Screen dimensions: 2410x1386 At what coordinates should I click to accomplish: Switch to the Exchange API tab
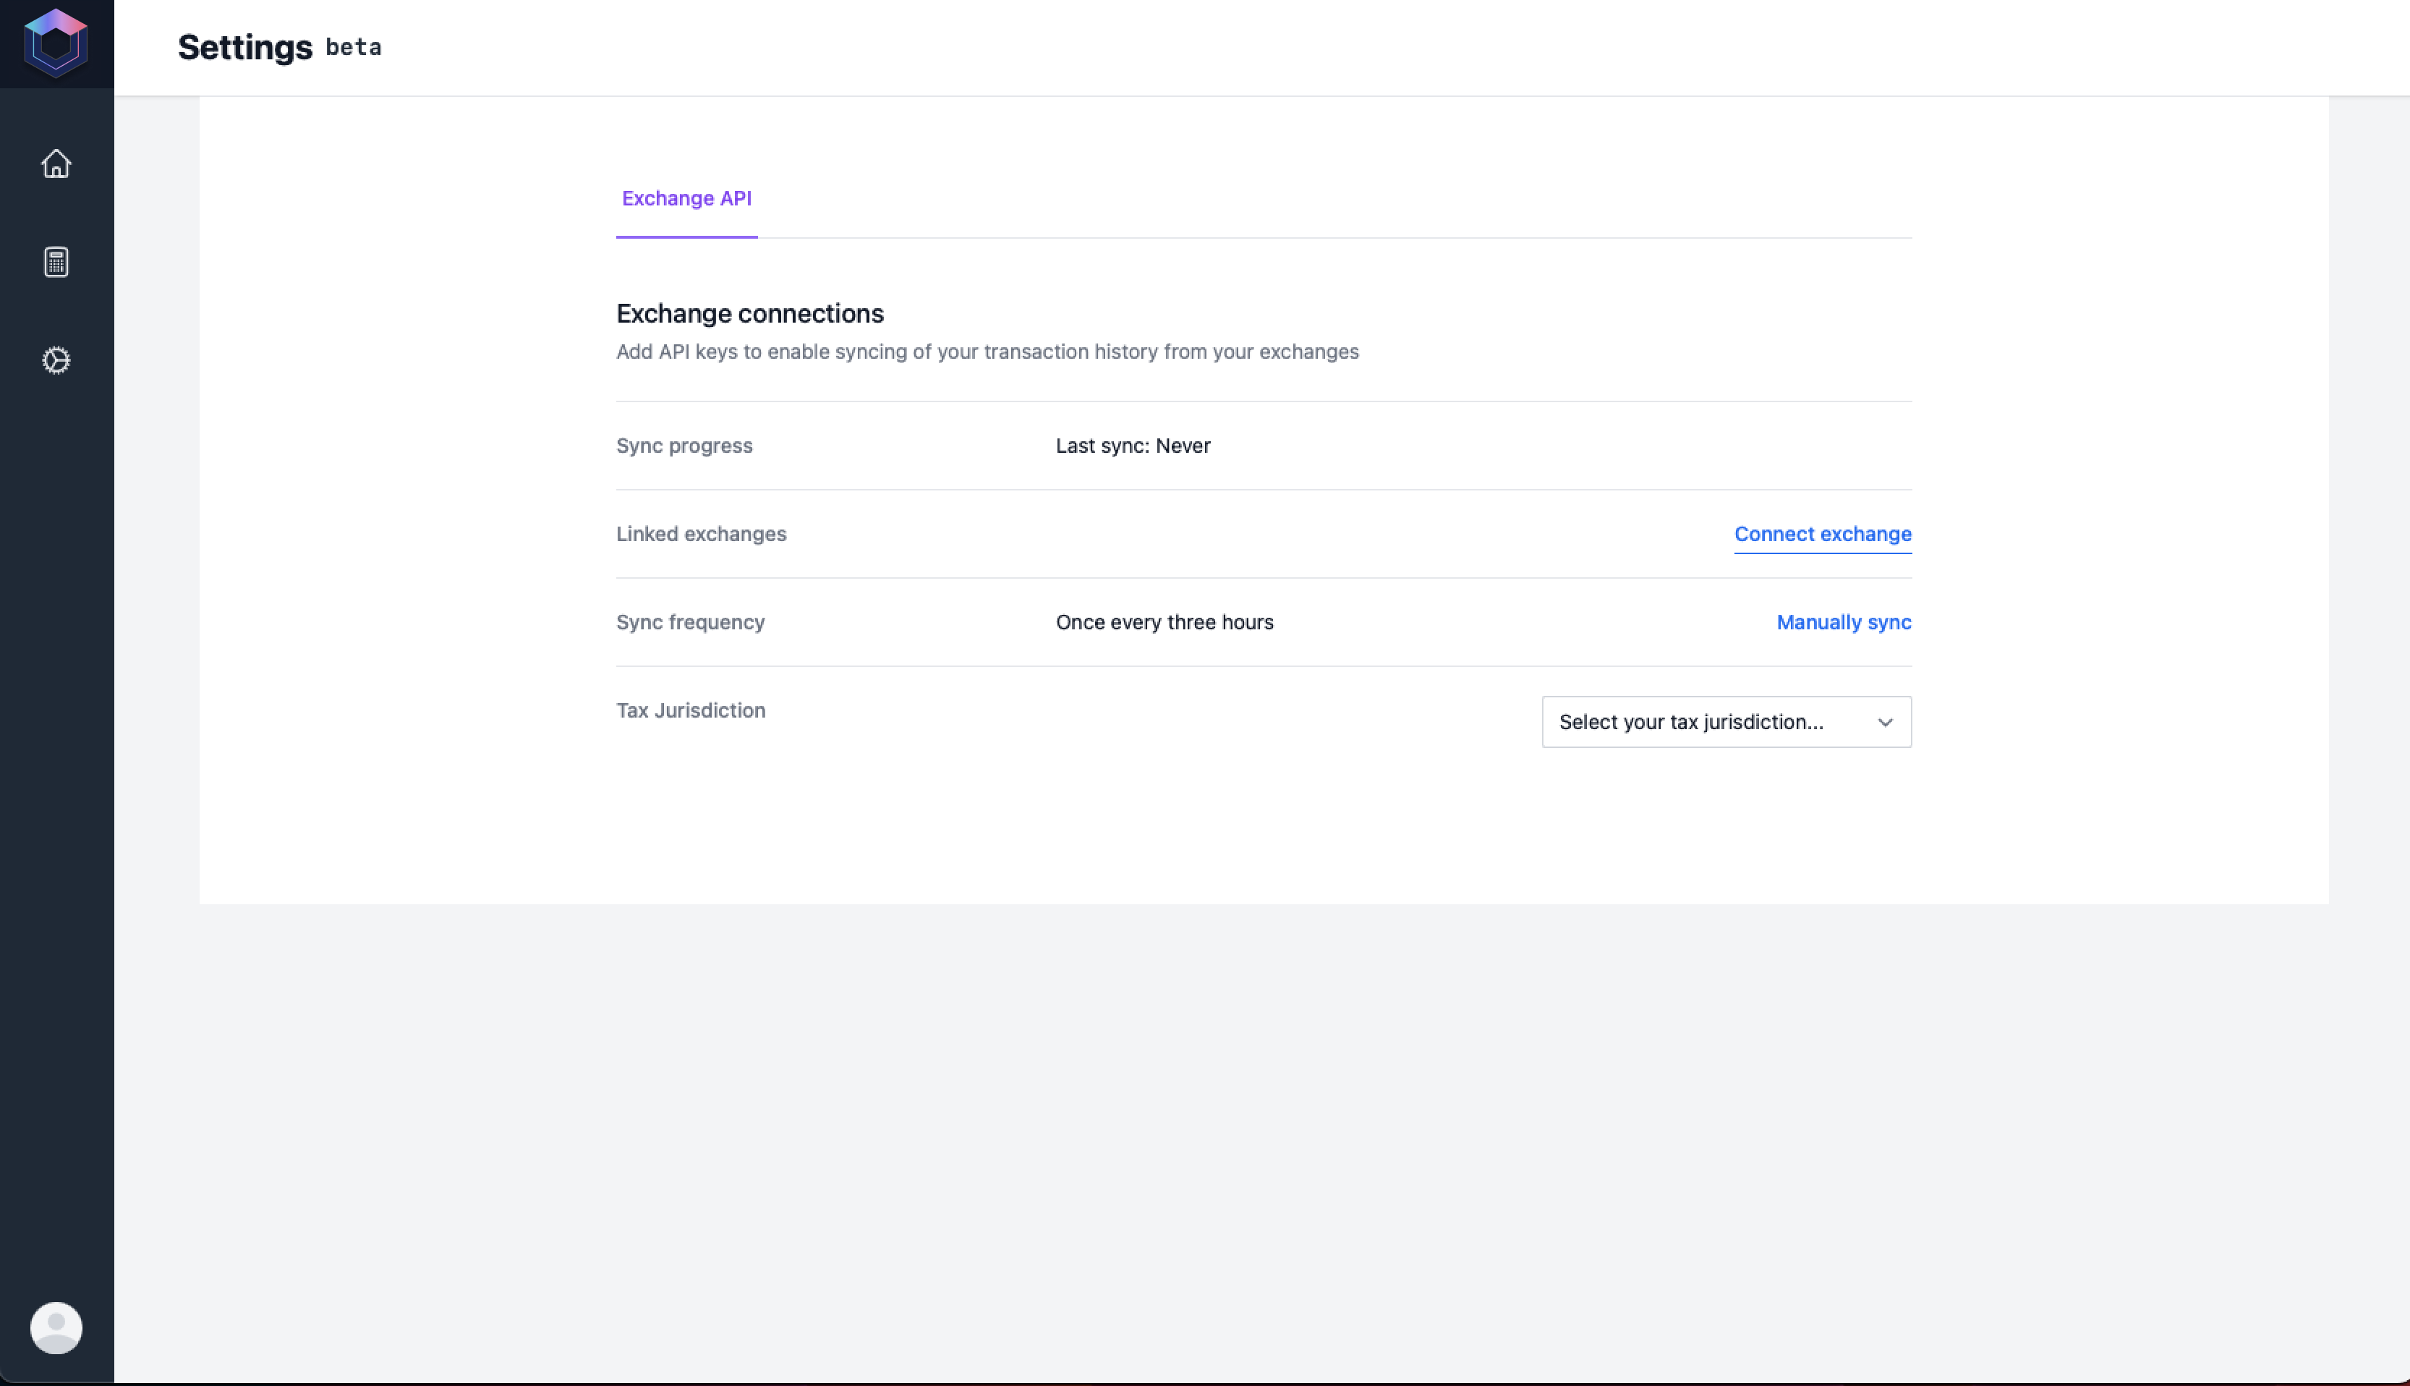(x=686, y=199)
